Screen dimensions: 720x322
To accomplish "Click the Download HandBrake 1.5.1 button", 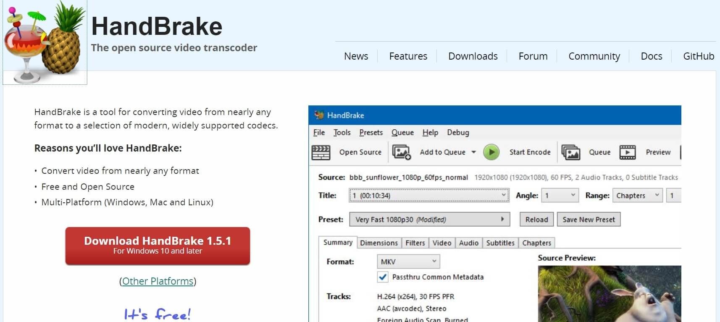I will click(x=158, y=246).
